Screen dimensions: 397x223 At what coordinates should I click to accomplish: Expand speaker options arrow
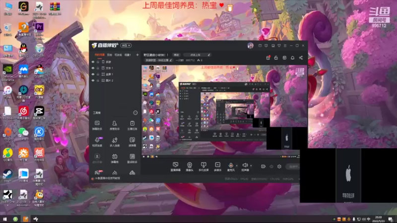(251, 166)
